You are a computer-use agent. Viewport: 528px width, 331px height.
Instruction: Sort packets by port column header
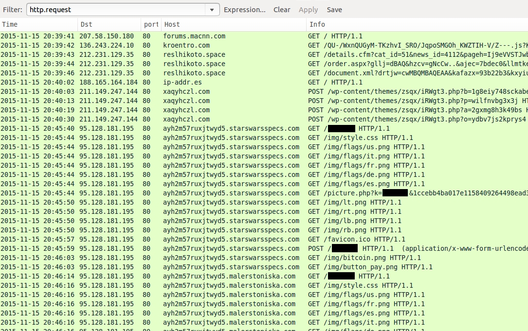(x=151, y=24)
